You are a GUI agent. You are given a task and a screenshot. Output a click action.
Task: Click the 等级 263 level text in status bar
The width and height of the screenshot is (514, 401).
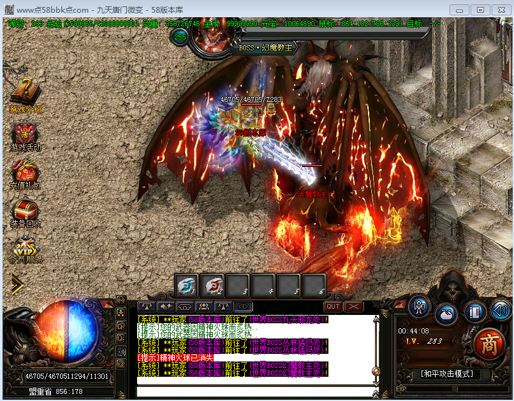tap(26, 24)
